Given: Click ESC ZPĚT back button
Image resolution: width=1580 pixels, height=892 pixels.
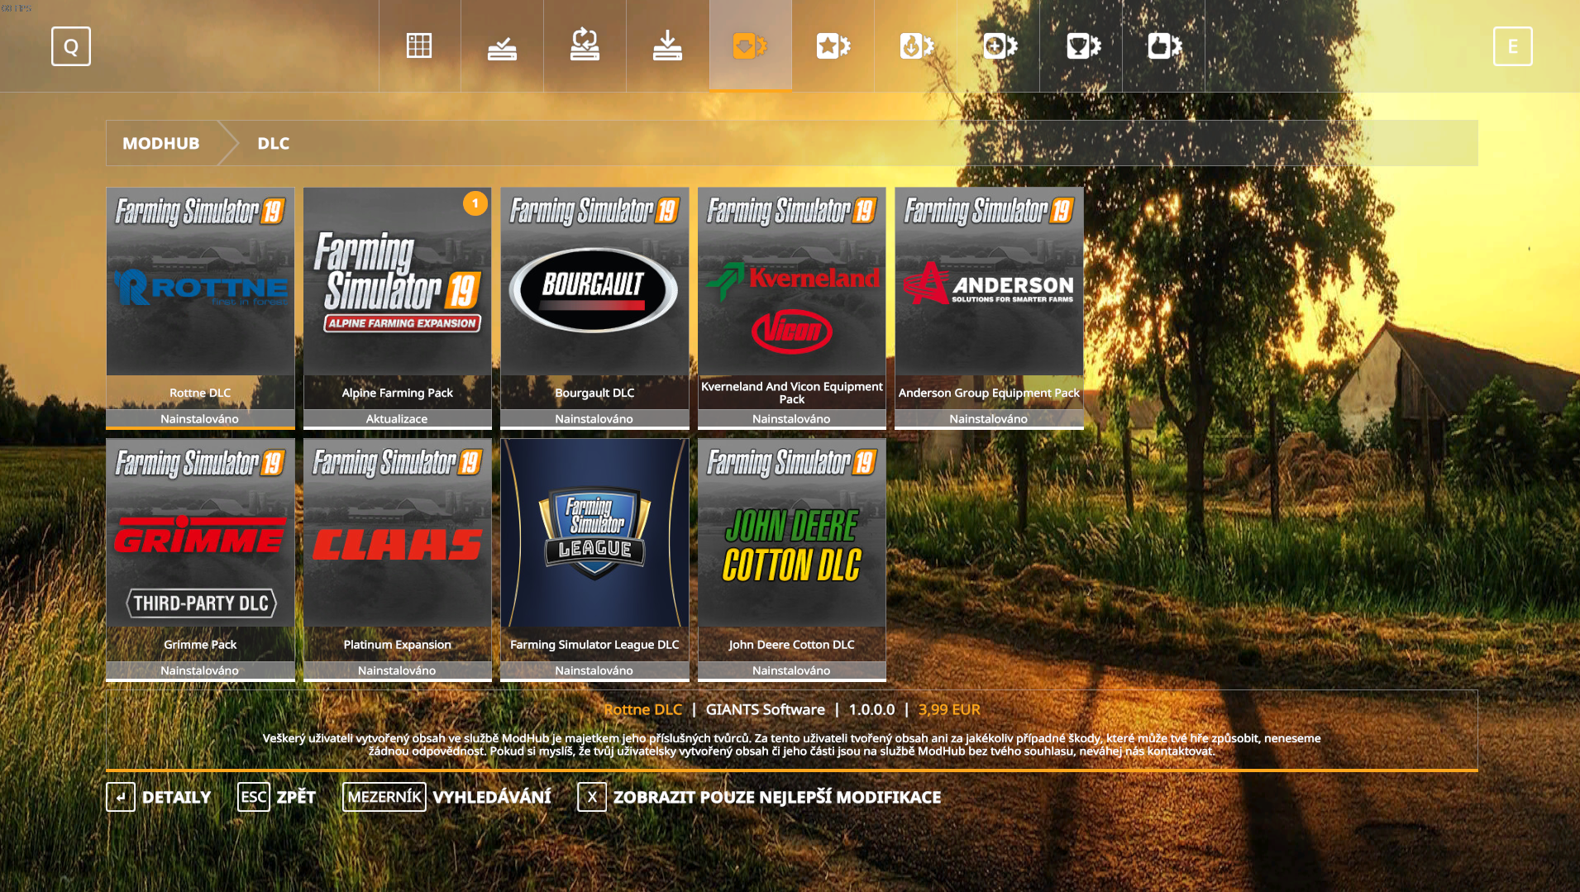Looking at the screenshot, I should tap(277, 797).
